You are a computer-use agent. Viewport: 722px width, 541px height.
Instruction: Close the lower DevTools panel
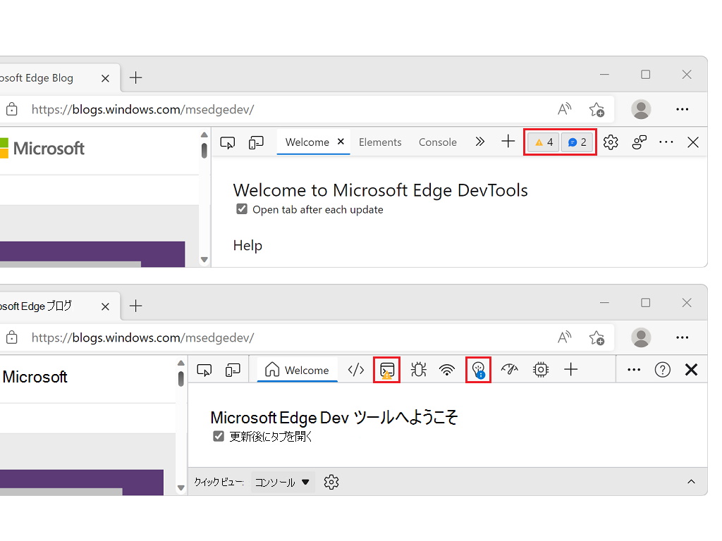[x=691, y=369]
